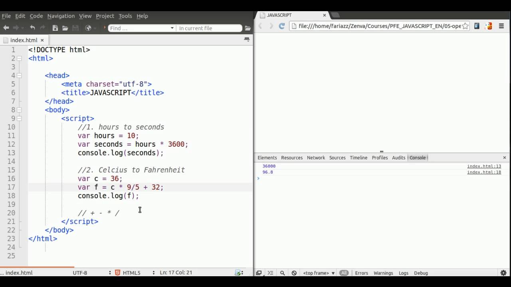The height and width of the screenshot is (287, 511).
Task: Click the editor back navigation arrow
Action: (x=6, y=28)
